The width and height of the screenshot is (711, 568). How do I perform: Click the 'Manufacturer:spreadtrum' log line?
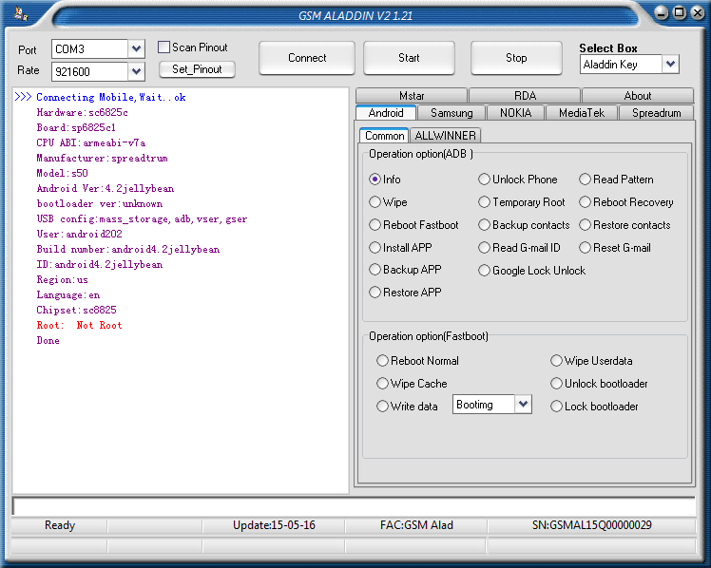point(102,158)
